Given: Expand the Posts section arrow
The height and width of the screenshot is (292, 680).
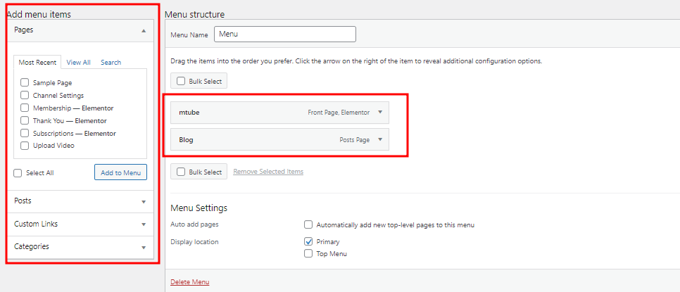Looking at the screenshot, I should pyautogui.click(x=144, y=202).
